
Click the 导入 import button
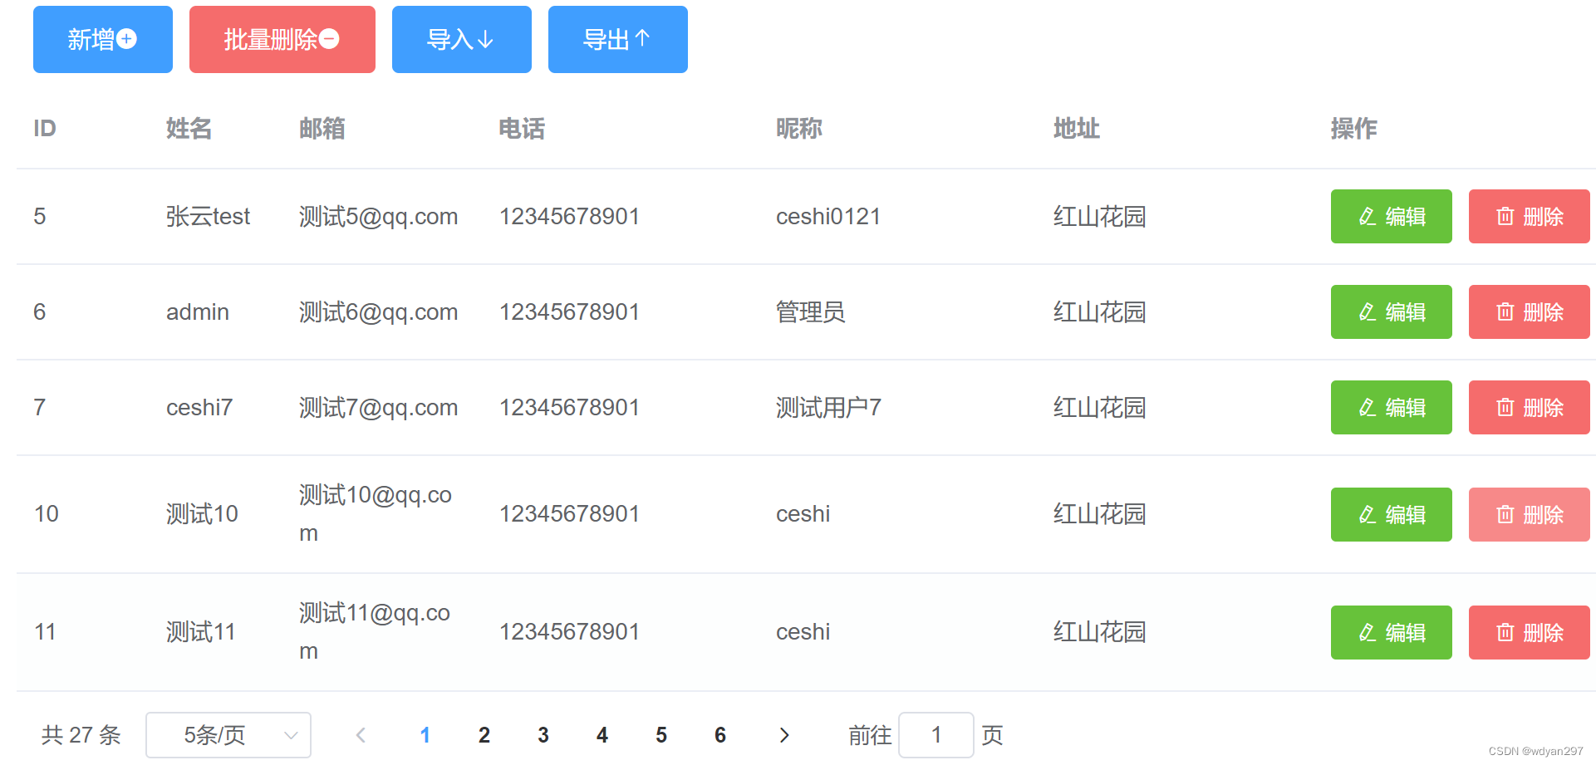pyautogui.click(x=462, y=39)
